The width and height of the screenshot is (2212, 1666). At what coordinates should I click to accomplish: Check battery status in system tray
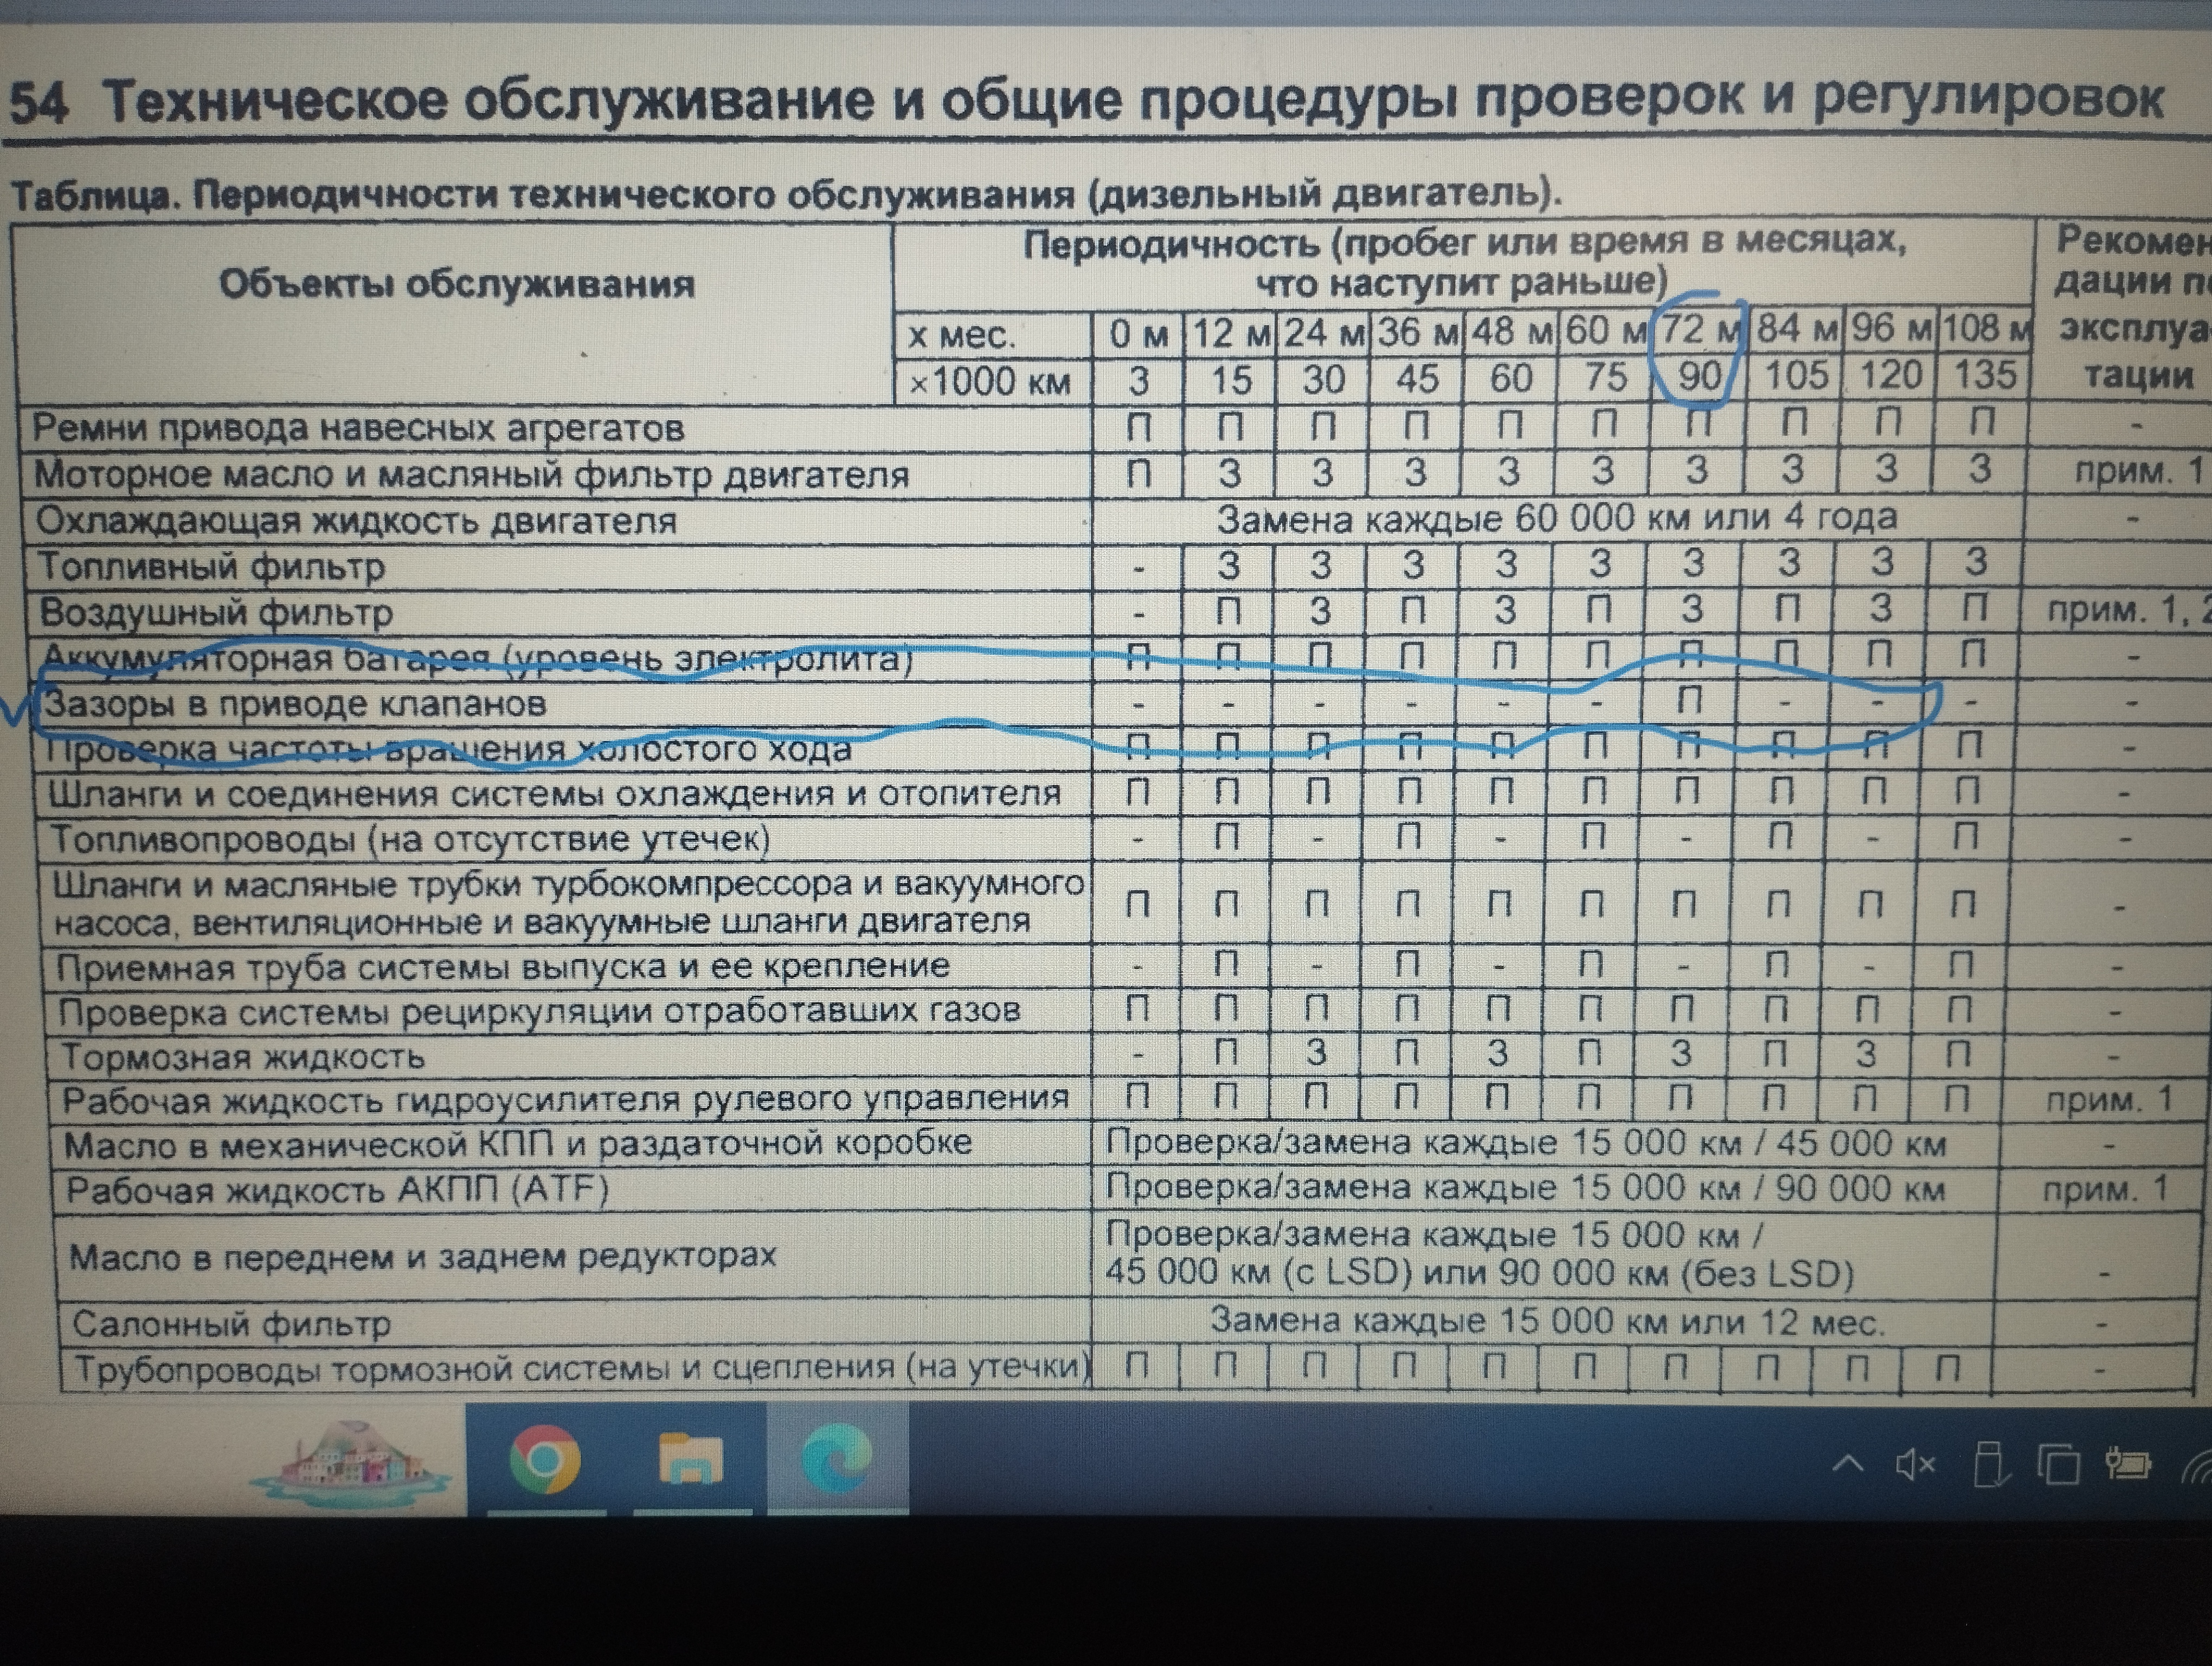[x=2128, y=1465]
